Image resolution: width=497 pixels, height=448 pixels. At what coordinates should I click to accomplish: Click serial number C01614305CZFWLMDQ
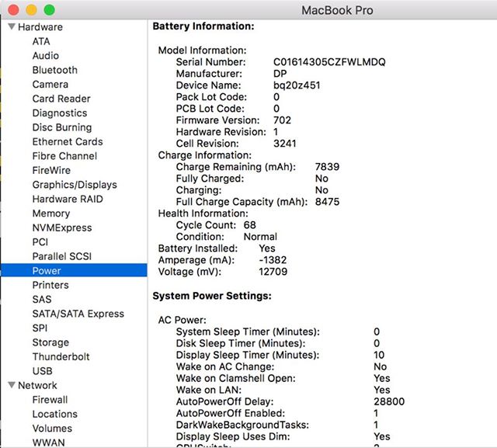click(329, 62)
